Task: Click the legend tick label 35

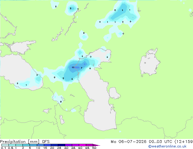Action: click(x=73, y=148)
